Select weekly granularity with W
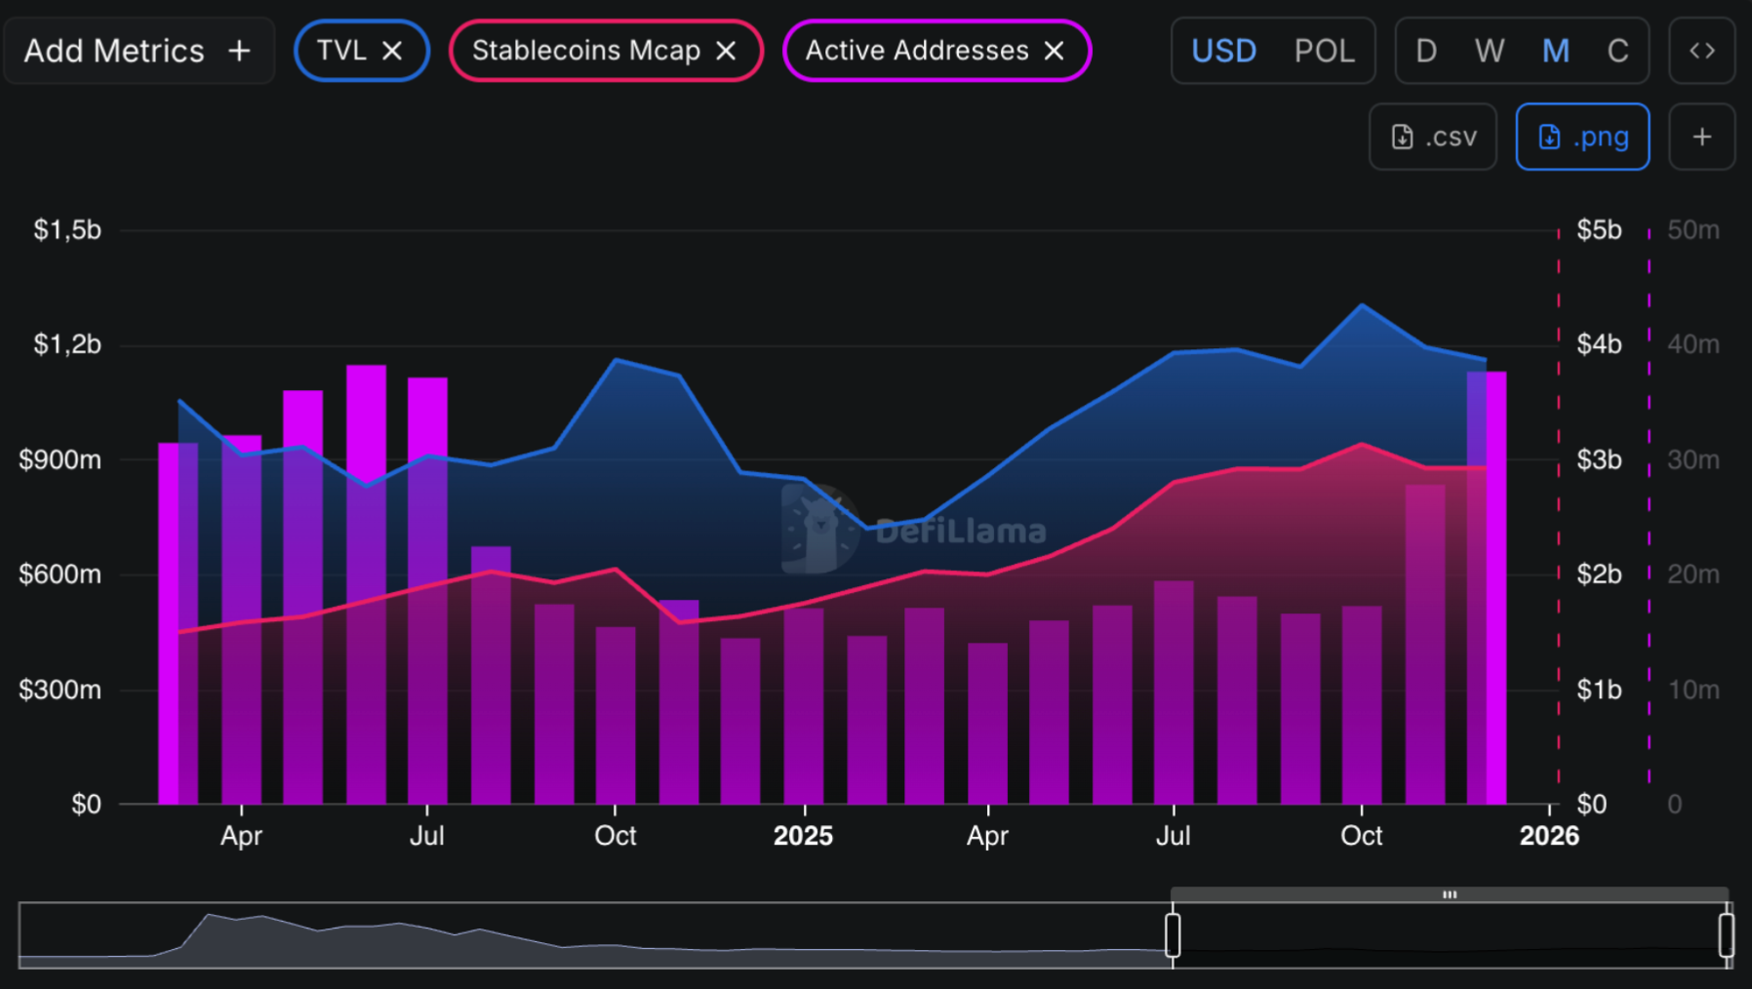Screen dimensions: 1752x989 1490,50
